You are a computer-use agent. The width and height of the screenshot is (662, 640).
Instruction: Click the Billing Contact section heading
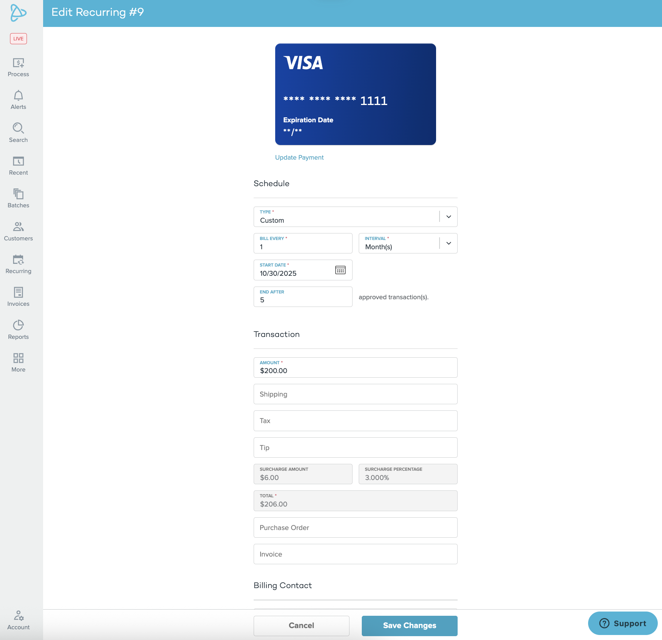283,585
